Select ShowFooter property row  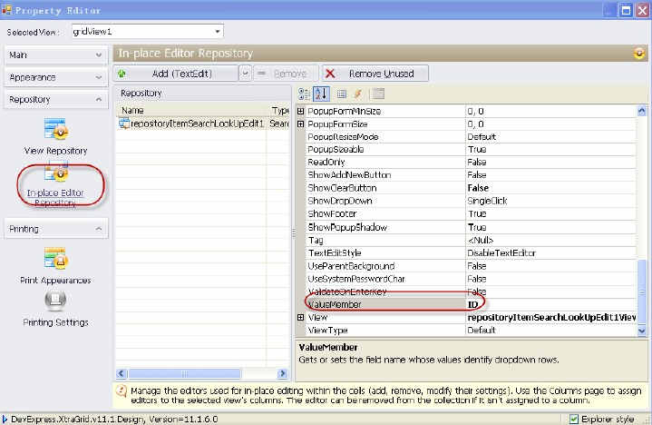click(x=471, y=214)
